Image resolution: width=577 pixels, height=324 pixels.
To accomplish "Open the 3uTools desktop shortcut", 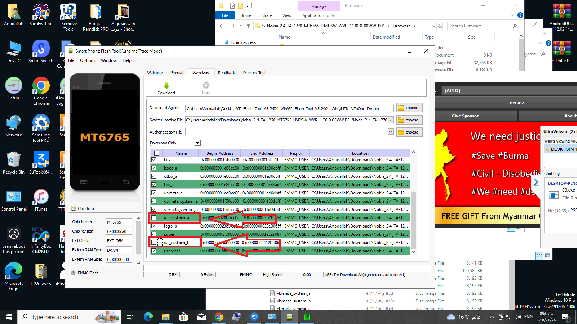I will [41, 163].
